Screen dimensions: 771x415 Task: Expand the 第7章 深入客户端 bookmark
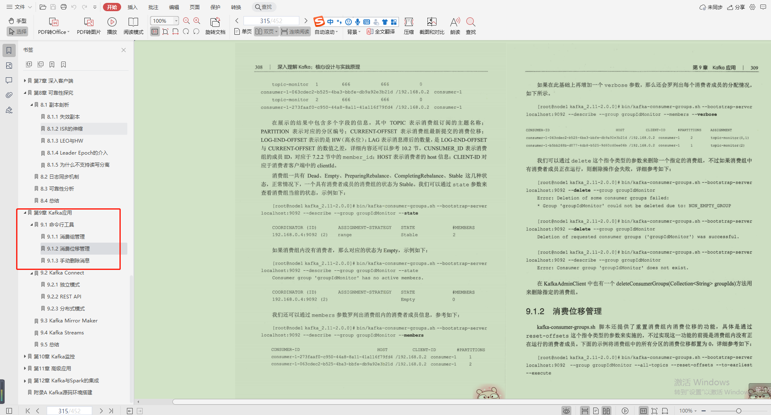point(25,81)
